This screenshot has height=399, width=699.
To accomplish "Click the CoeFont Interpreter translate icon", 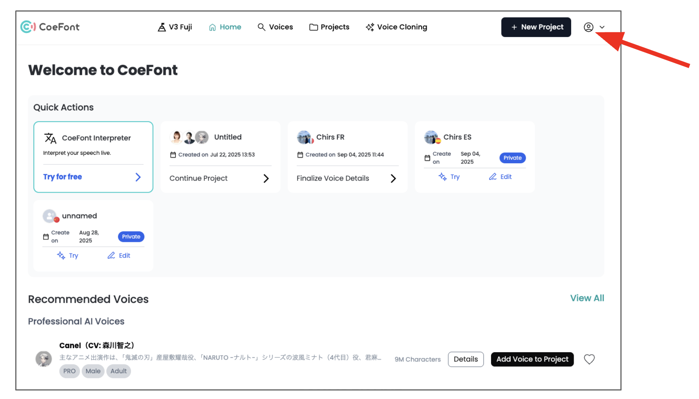I will 50,138.
